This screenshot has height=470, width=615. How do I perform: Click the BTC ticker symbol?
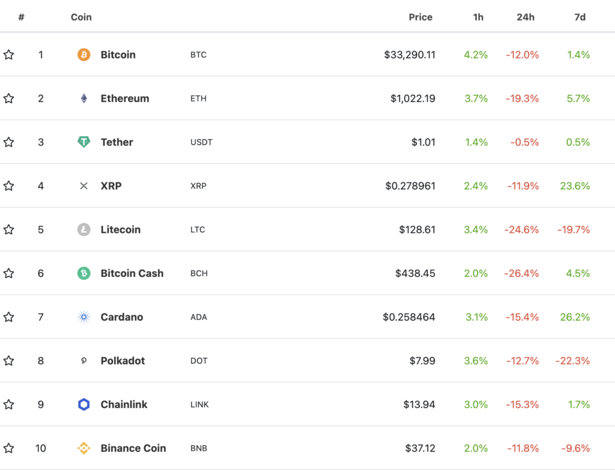(x=198, y=55)
